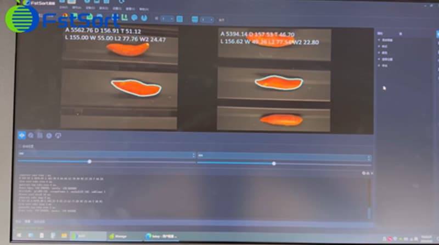
Task: Click the right slider handle
Action: 274,163
